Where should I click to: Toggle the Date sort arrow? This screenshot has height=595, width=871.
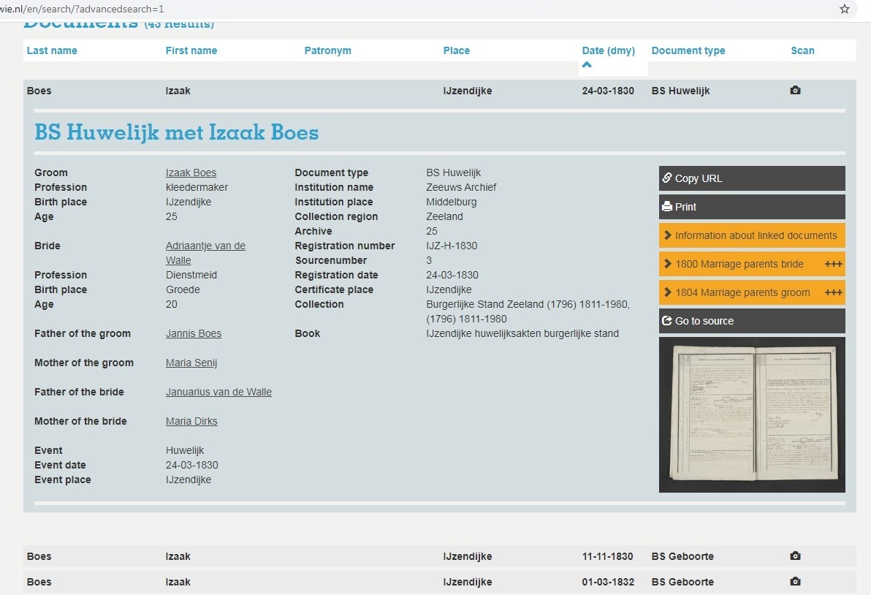point(587,66)
